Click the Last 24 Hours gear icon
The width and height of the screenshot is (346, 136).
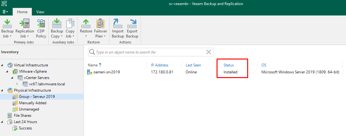[10, 122]
